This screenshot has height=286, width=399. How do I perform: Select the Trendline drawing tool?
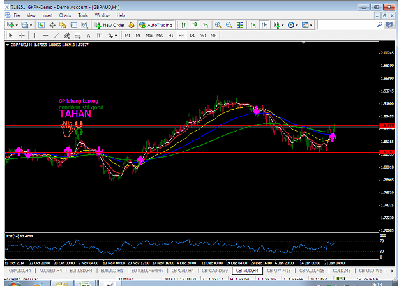[x=56, y=36]
